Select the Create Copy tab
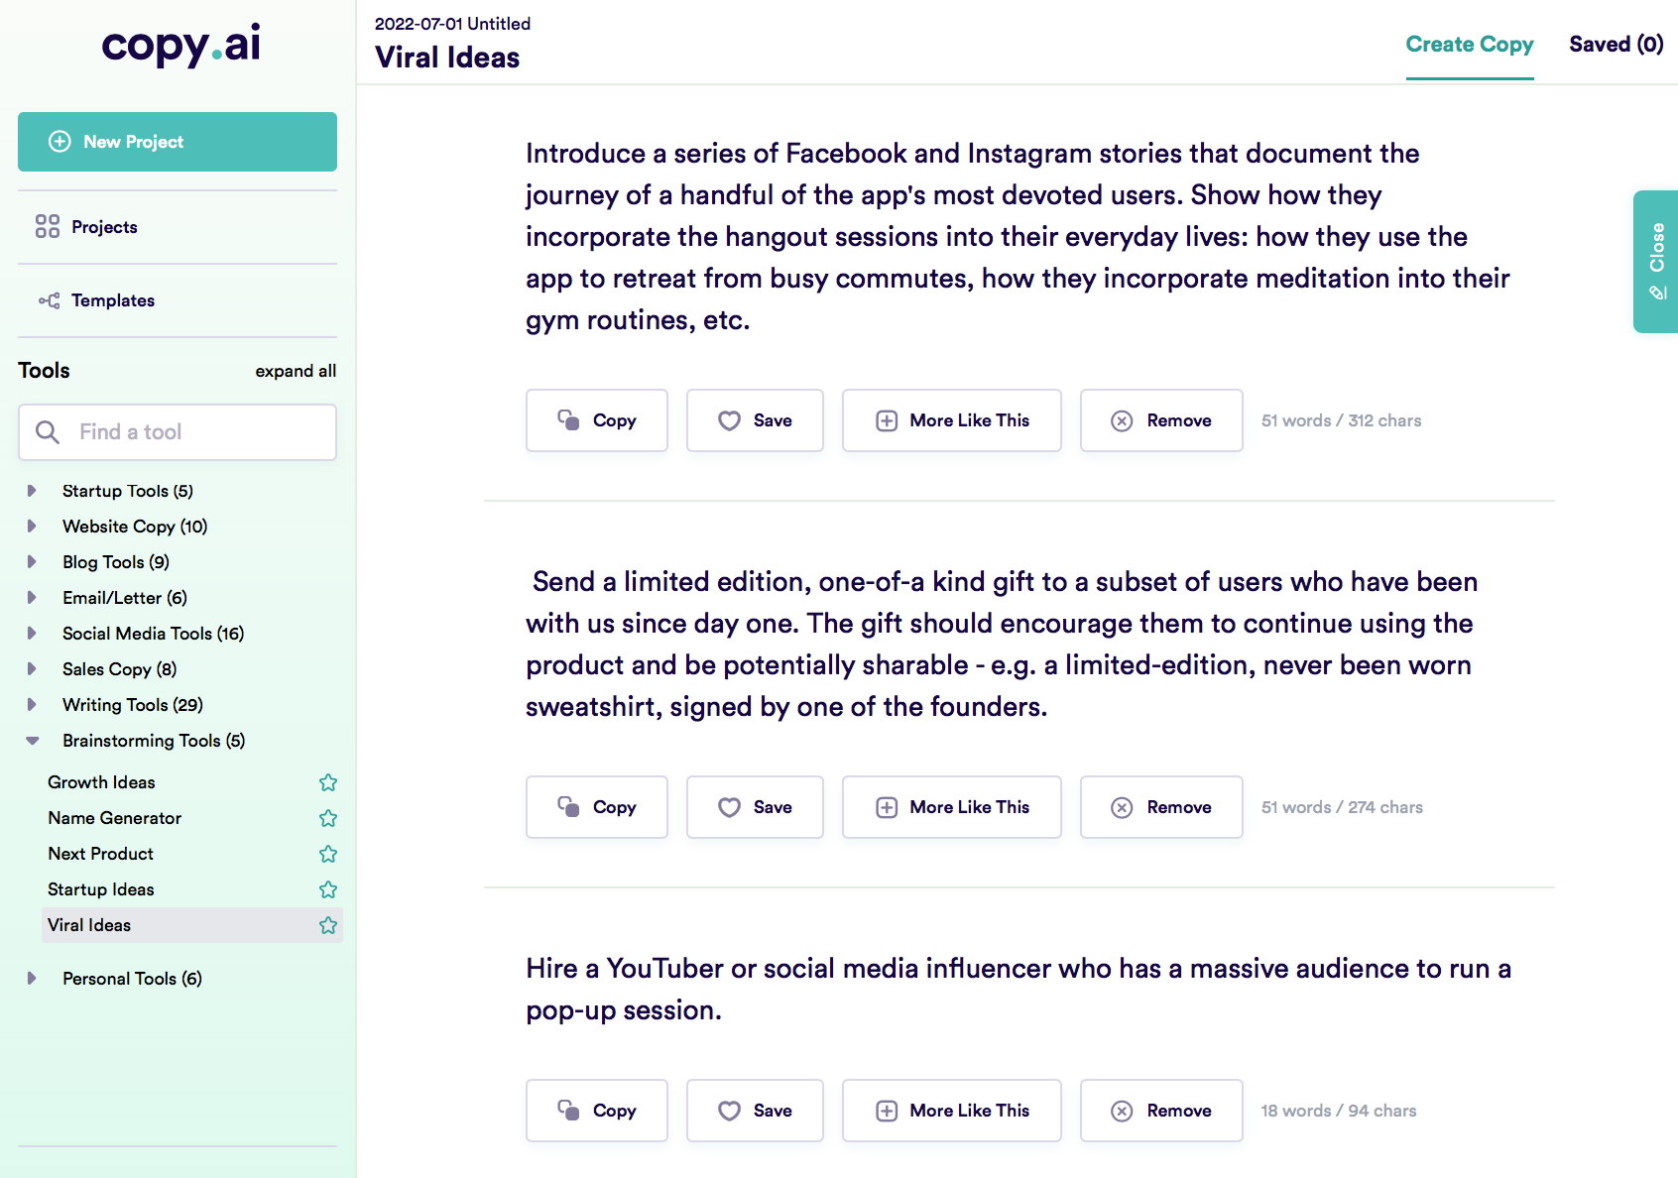 tap(1469, 45)
